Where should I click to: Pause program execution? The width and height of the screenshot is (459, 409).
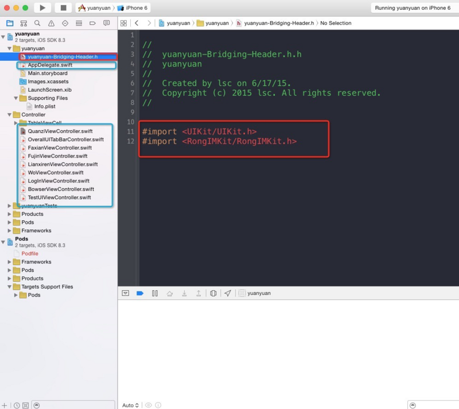pyautogui.click(x=155, y=293)
